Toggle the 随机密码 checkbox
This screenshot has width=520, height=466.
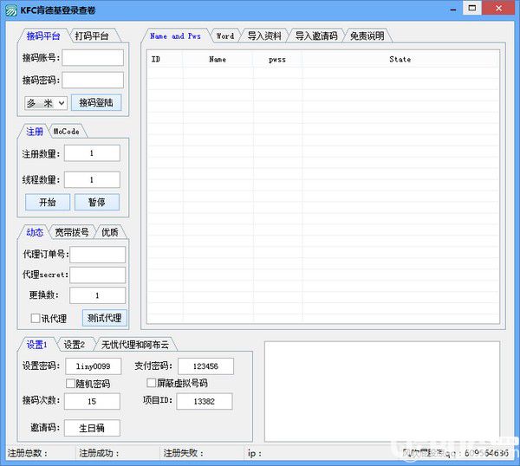70,384
